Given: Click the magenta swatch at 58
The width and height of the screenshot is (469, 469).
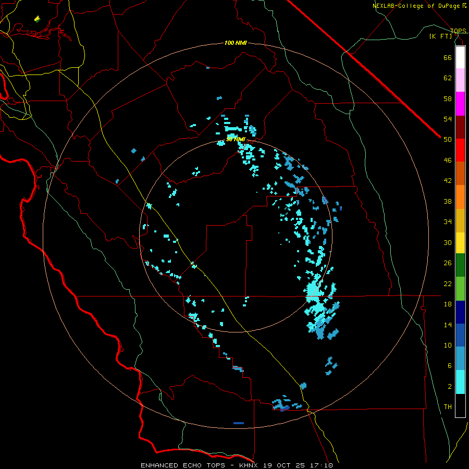Looking at the screenshot, I should [460, 104].
